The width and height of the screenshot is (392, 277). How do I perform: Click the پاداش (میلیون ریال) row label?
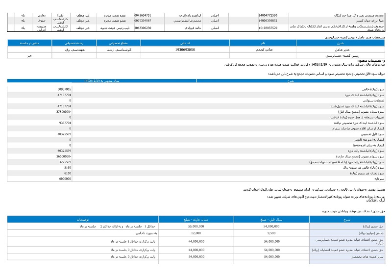371,233
